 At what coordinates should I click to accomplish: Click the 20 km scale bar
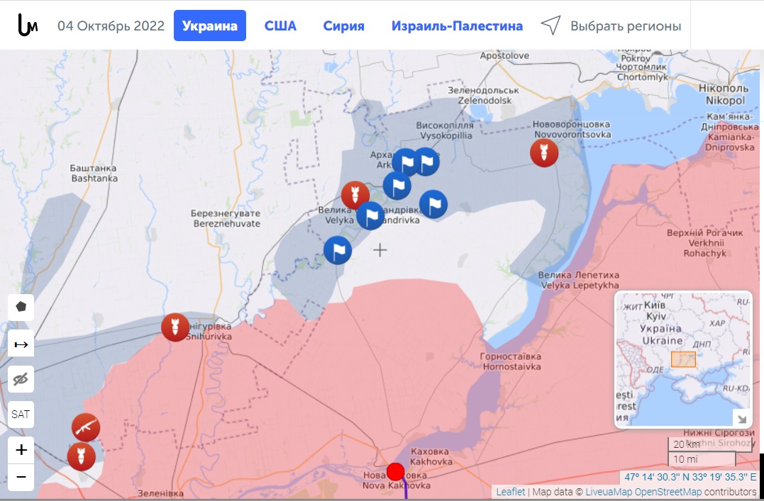pos(709,444)
